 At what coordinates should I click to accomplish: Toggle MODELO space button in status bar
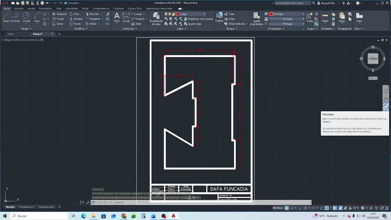[x=278, y=208]
